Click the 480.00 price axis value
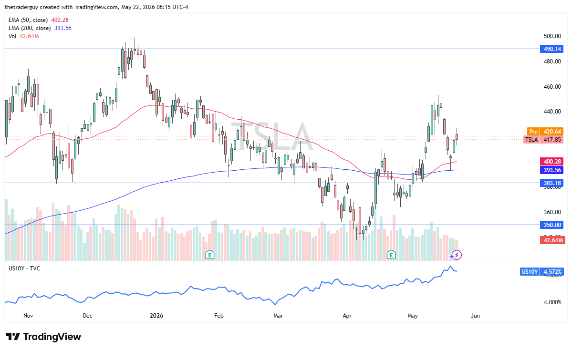 [552, 61]
